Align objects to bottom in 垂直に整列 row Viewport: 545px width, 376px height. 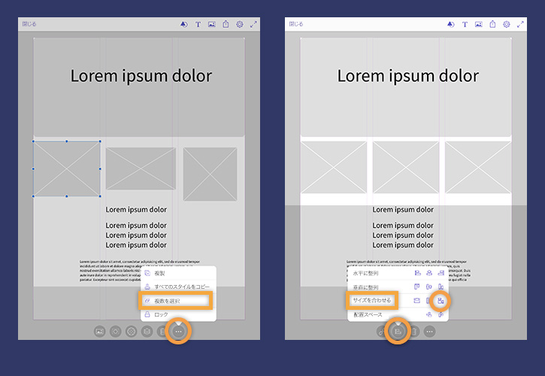tap(441, 287)
